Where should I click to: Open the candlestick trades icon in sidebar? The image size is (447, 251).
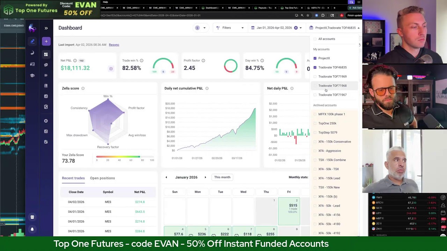[46, 75]
